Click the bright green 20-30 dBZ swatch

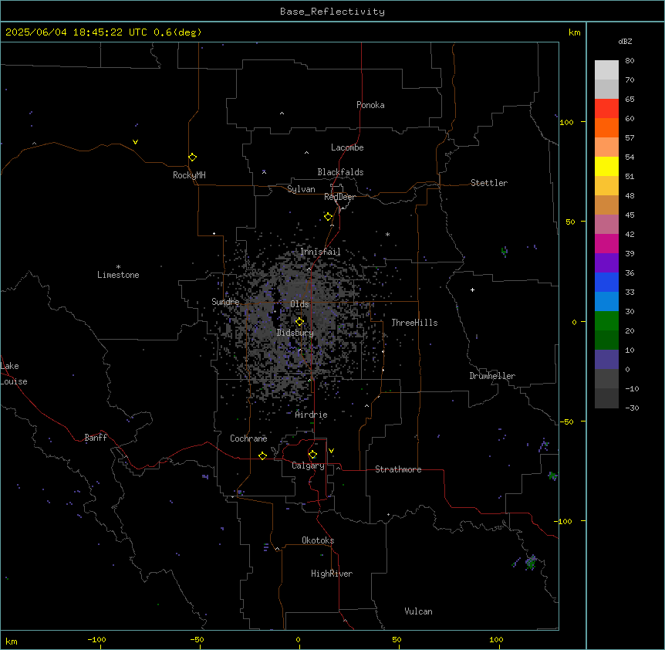click(x=606, y=321)
